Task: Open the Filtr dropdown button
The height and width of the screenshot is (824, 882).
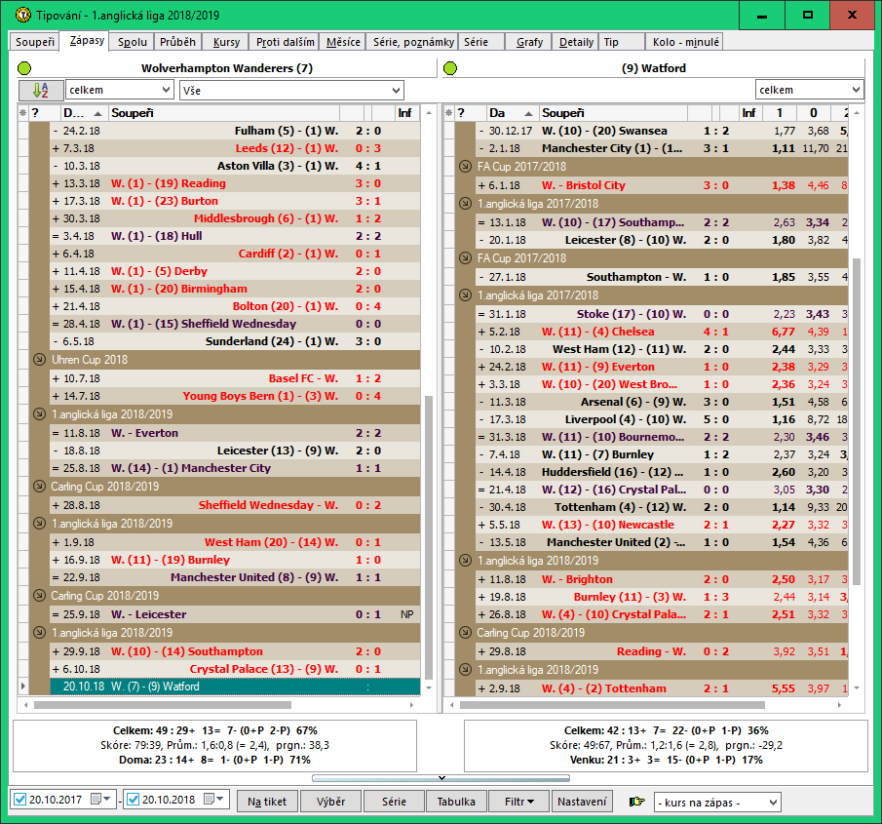Action: (x=518, y=802)
